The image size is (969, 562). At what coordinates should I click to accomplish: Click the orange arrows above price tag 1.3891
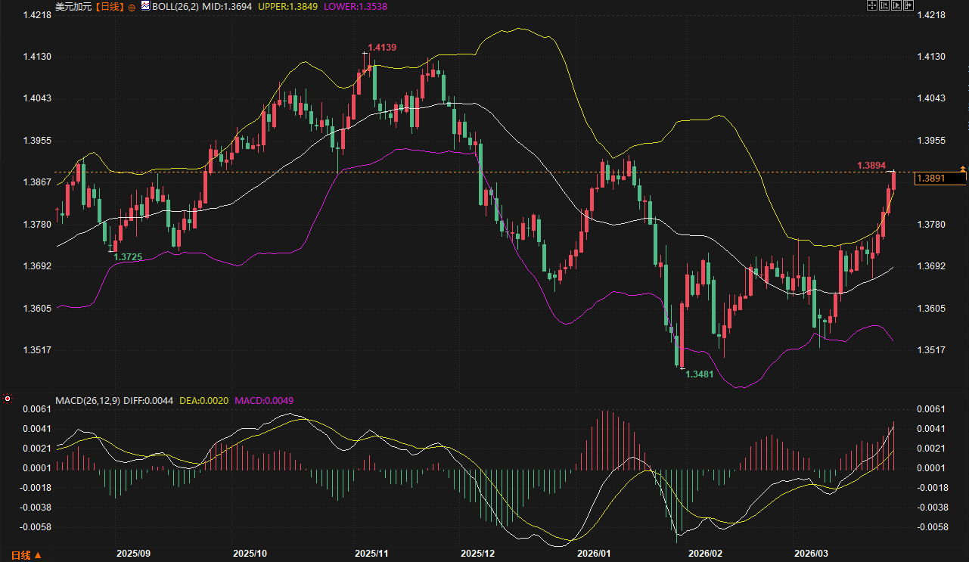click(x=963, y=167)
